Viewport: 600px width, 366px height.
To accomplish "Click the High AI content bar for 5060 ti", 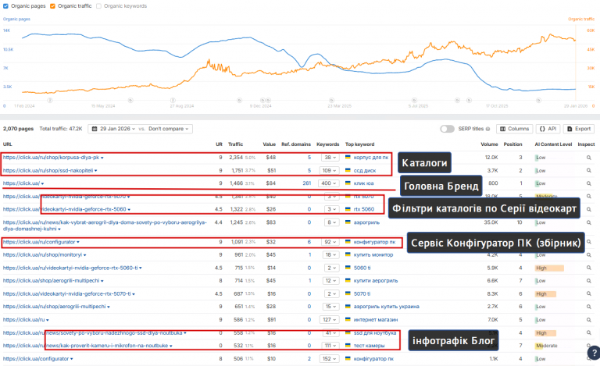I will tap(549, 268).
